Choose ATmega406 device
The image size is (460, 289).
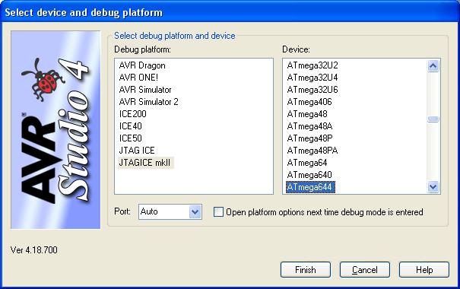[309, 102]
